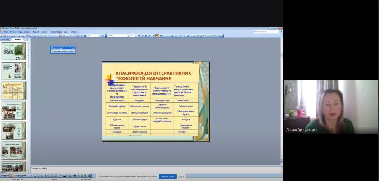Click the center alignment icon in formatting toolbar
This screenshot has height=181, width=379.
pos(157,36)
